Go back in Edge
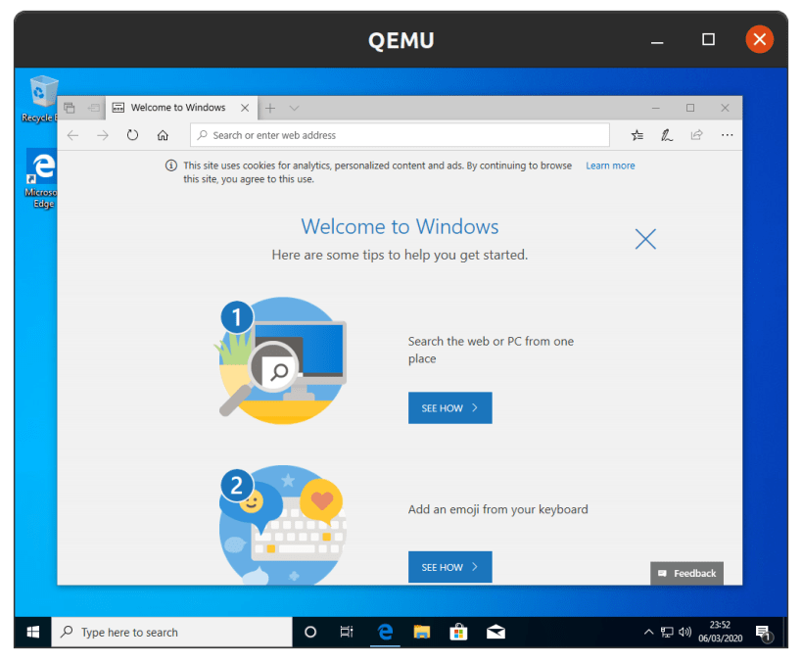Screen dimensions: 802x662 pos(73,135)
